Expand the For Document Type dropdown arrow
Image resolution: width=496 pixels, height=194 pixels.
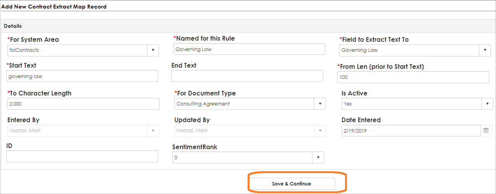click(x=320, y=104)
